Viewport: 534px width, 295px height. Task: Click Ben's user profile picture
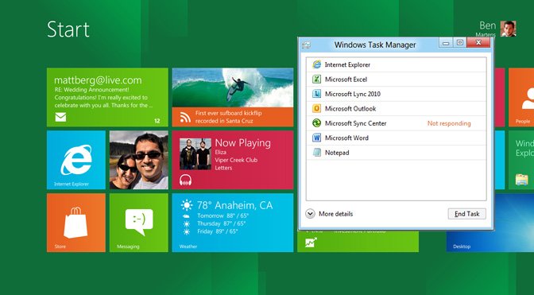coord(508,29)
